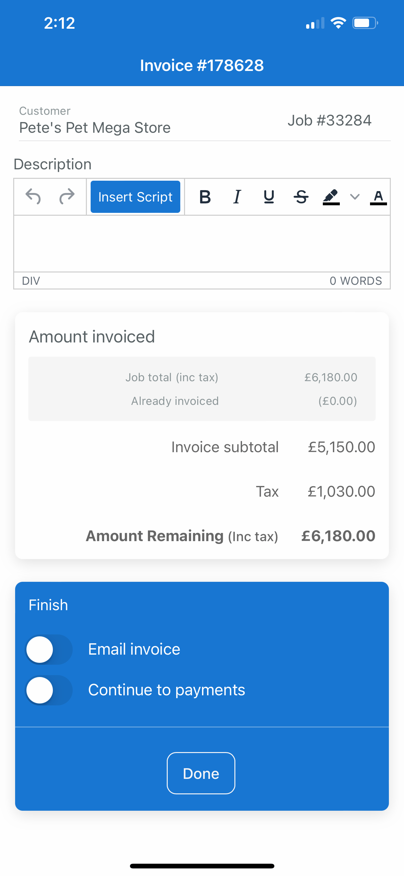404x876 pixels.
Task: Tap the Invoice subtotal amount £5,150.00
Action: 341,447
